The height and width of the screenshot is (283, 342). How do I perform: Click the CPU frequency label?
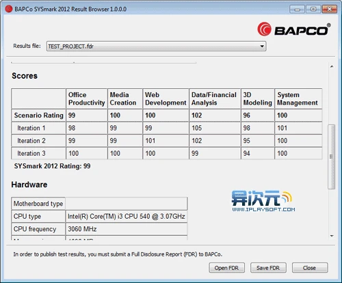[35, 229]
